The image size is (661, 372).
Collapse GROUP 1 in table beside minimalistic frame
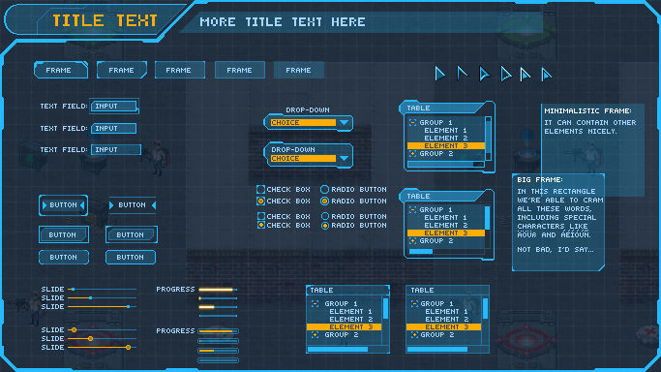(412, 123)
